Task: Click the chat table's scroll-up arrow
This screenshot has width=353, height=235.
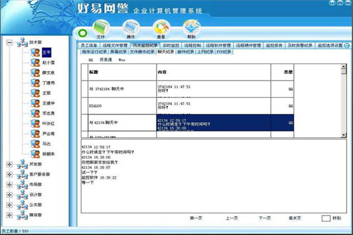Action: tap(344, 66)
